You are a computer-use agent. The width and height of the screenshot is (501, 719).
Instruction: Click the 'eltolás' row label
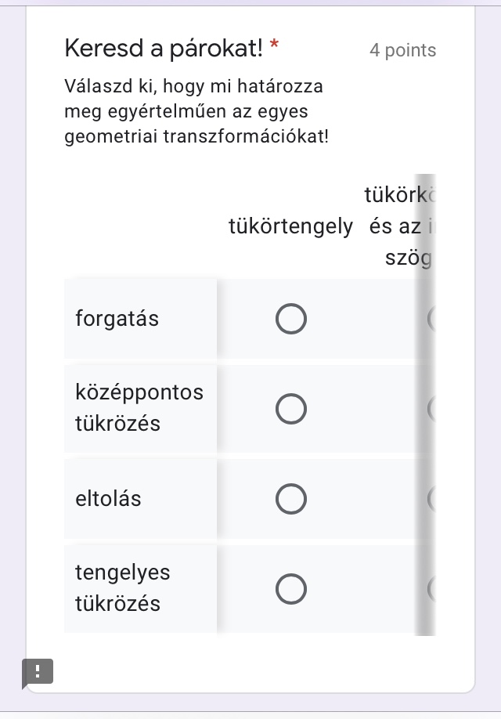click(x=108, y=499)
